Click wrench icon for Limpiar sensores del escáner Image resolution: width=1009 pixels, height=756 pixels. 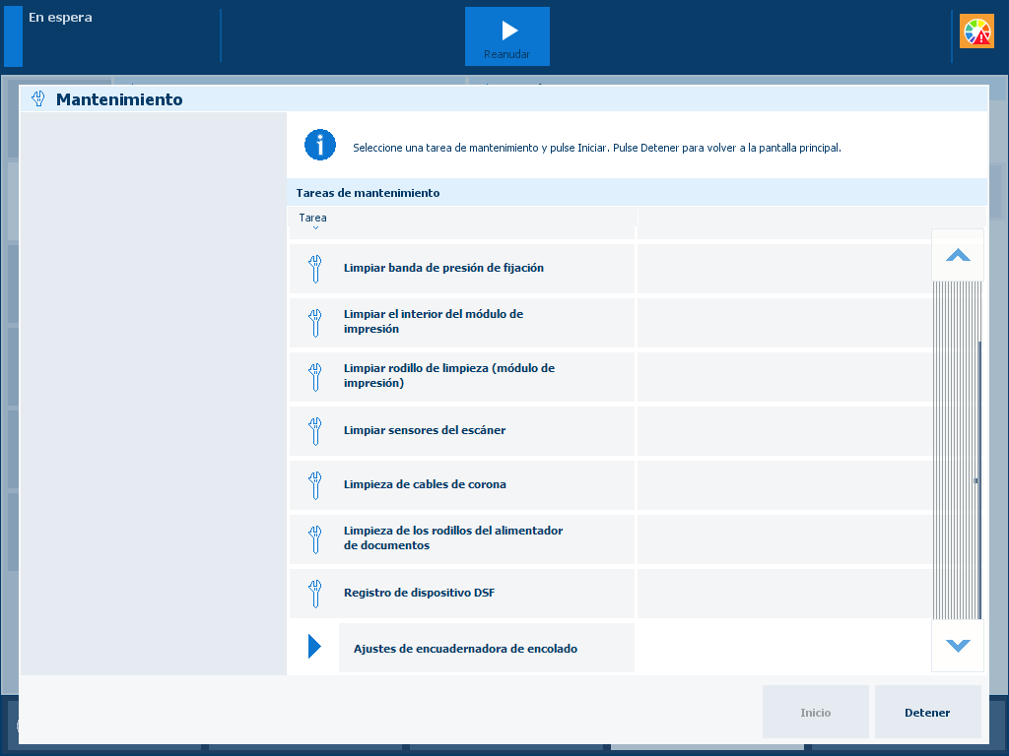314,431
